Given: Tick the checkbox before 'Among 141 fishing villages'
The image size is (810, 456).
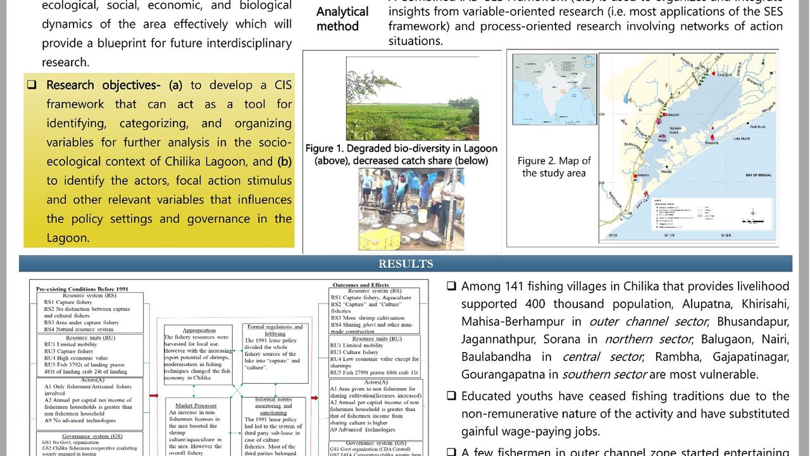Looking at the screenshot, I should coord(451,286).
